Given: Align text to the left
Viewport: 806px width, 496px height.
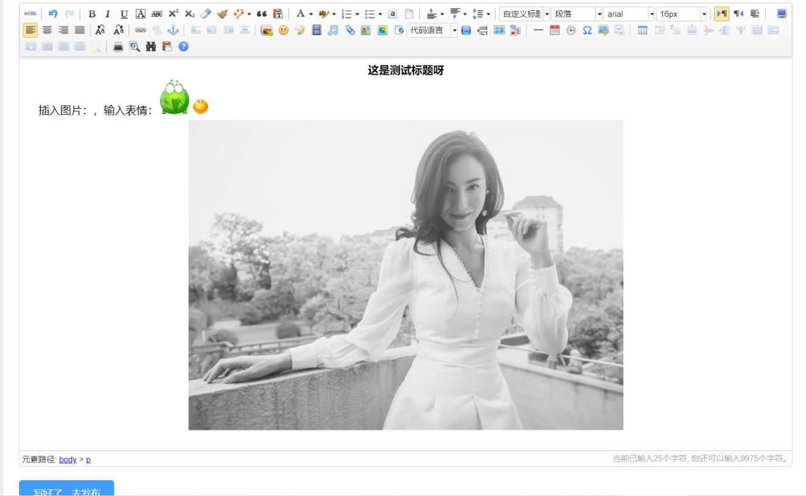Looking at the screenshot, I should tap(29, 29).
